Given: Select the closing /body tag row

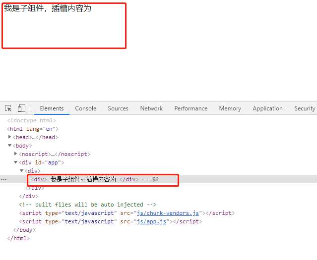Looking at the screenshot, I should [24, 230].
